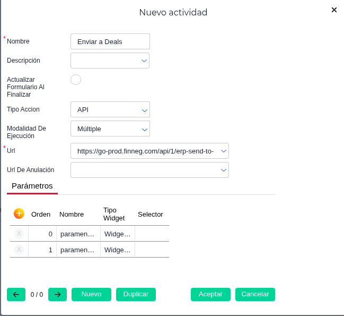
Task: Click the Nombre input field
Action: tap(110, 41)
